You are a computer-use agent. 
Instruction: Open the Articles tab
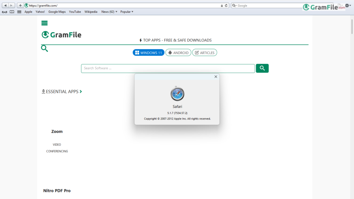(205, 53)
